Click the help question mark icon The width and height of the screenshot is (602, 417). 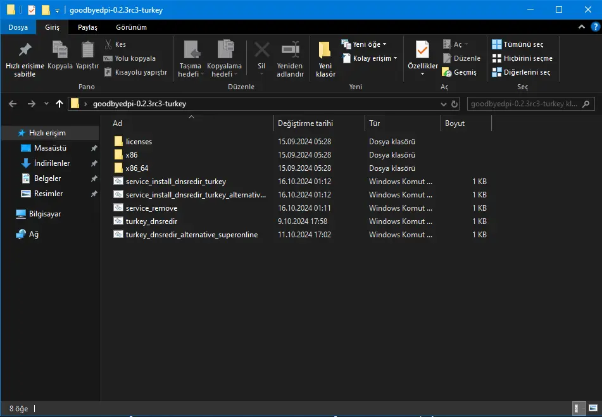click(596, 27)
